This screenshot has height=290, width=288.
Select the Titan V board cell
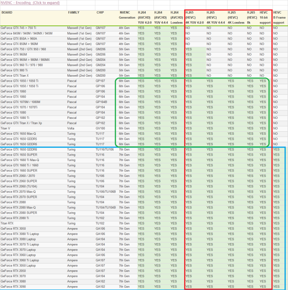5,129
